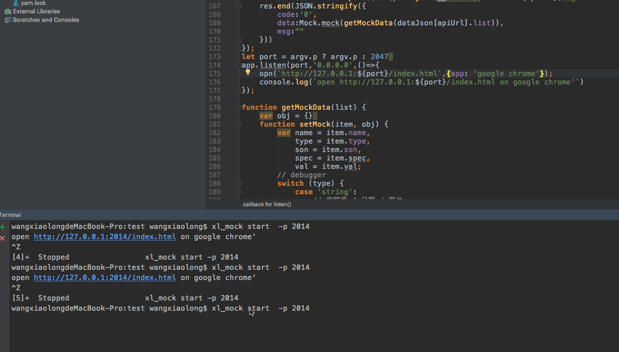The image size is (619, 352).
Task: Collapse the code block starting at line 167
Action: click(239, 6)
